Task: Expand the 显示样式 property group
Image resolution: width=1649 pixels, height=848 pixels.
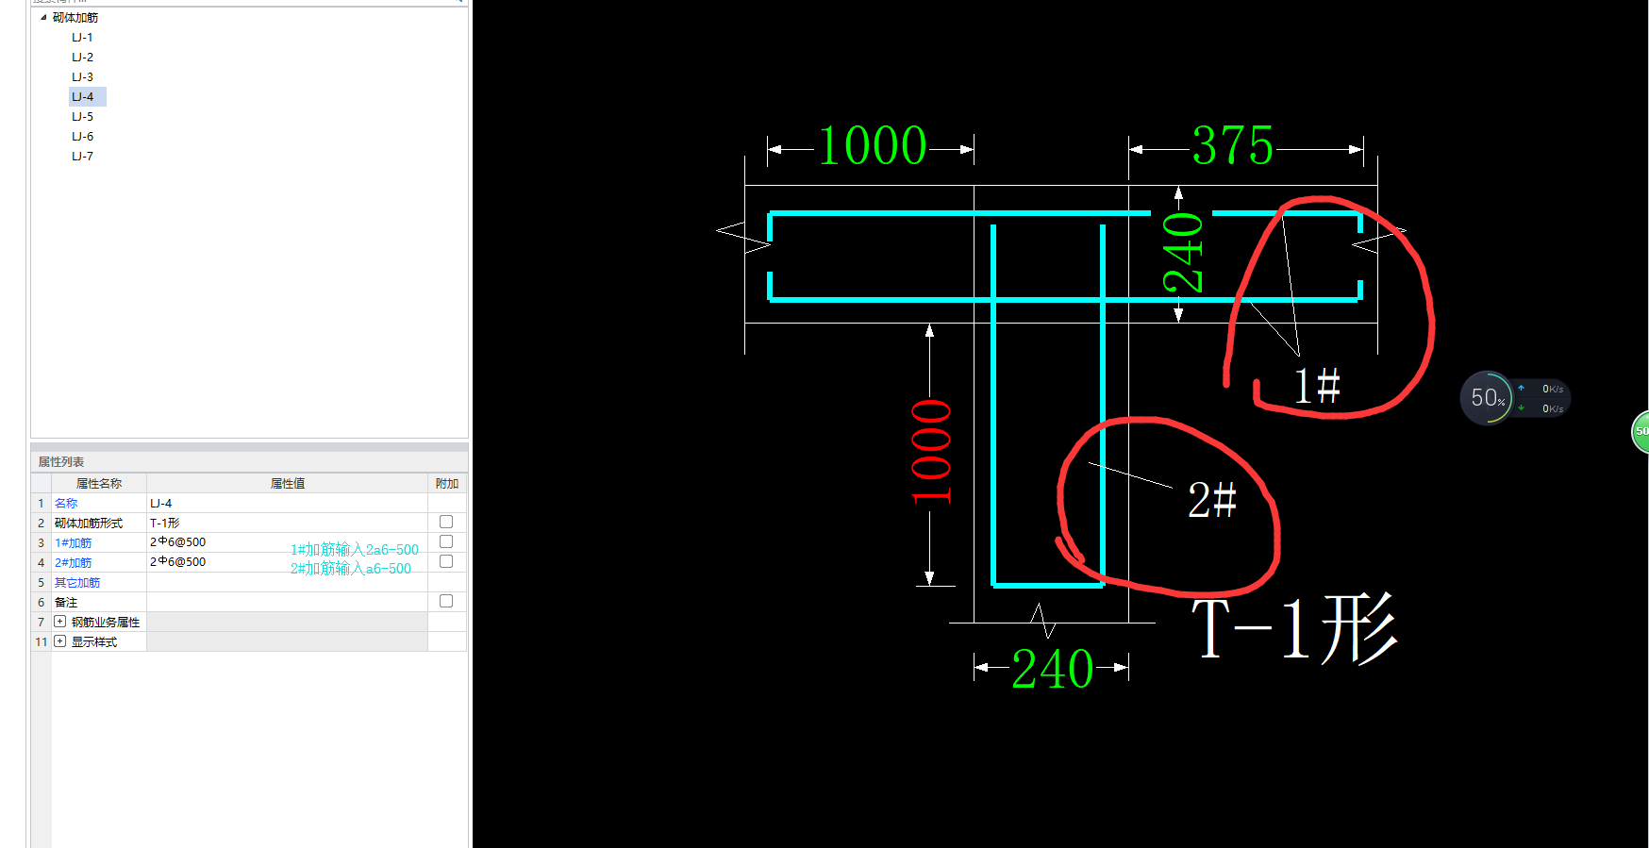Action: (x=60, y=641)
